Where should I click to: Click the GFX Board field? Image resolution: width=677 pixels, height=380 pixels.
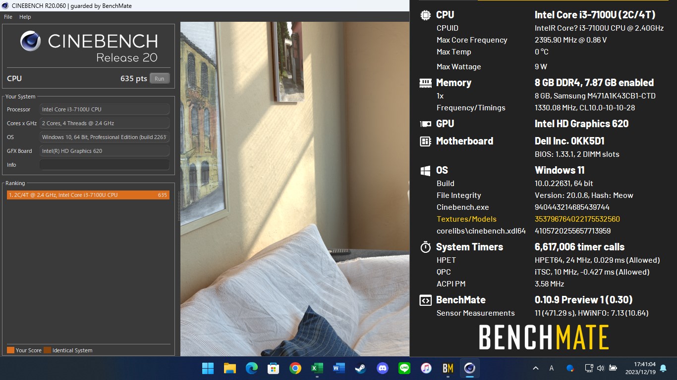(x=105, y=151)
